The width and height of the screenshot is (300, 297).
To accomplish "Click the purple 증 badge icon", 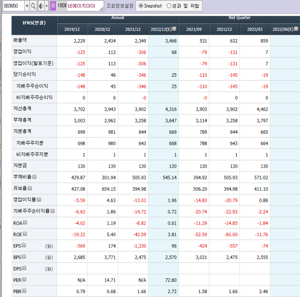I will click(53, 6).
